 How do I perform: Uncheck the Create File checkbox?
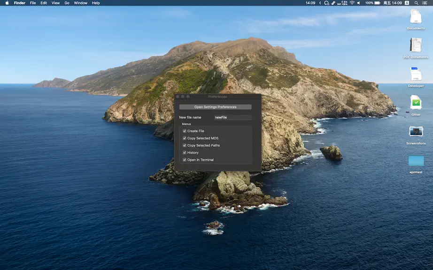pos(185,131)
